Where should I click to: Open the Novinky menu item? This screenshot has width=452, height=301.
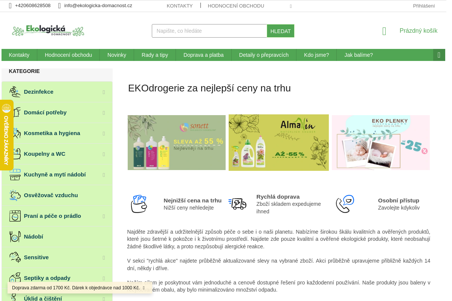click(117, 55)
